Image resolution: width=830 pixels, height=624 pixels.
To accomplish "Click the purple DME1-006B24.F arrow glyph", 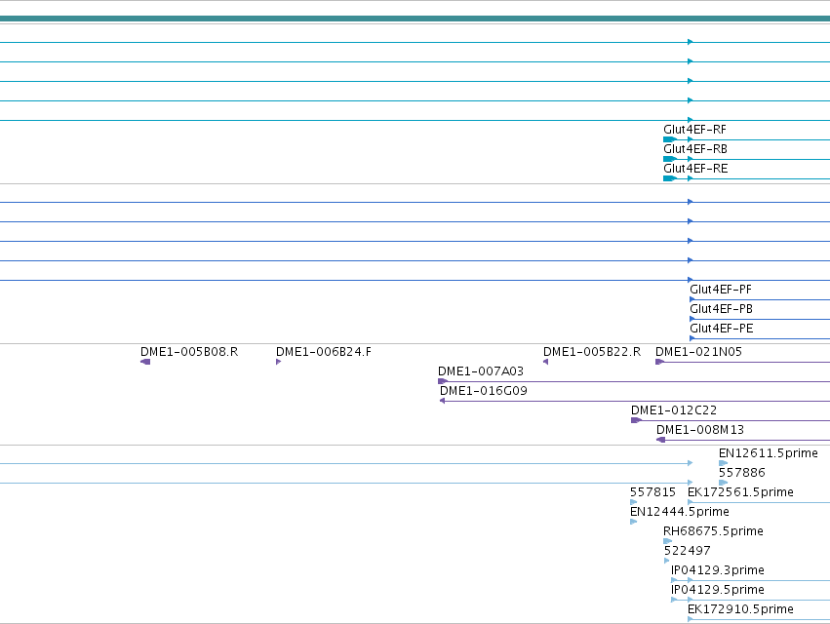I will pyautogui.click(x=278, y=362).
